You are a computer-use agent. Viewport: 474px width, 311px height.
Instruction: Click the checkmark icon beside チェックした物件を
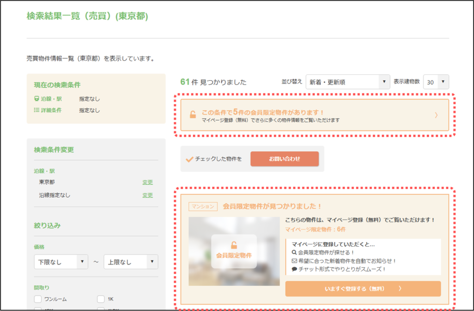click(189, 159)
